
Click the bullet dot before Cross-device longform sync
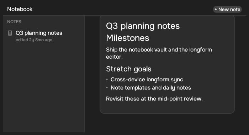click(x=107, y=79)
